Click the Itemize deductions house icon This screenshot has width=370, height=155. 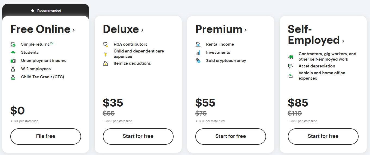(106, 63)
